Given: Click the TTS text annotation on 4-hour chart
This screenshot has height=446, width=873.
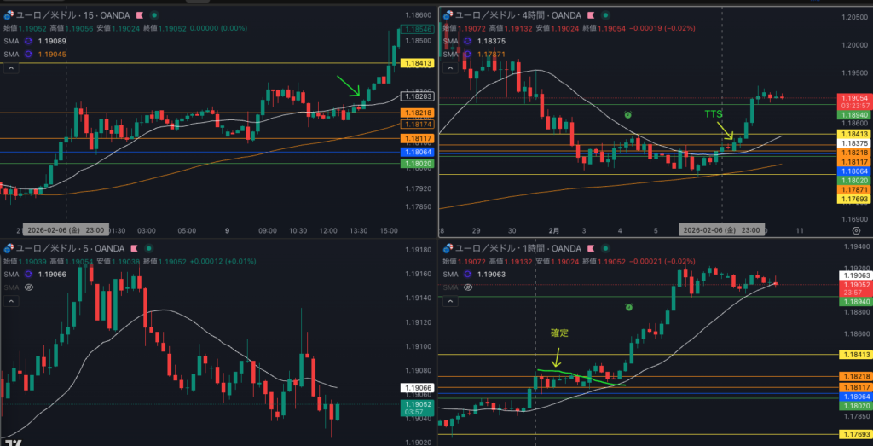Looking at the screenshot, I should coord(714,113).
